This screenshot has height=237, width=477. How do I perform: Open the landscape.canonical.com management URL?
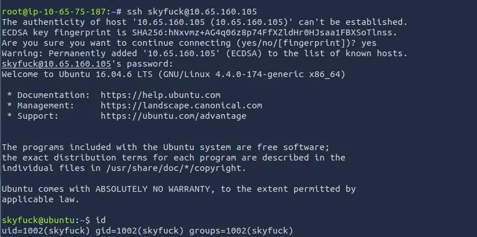click(181, 105)
